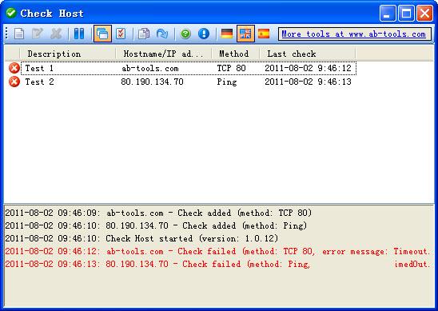
Task: Open the More tools at www.ab-tools.com link
Action: click(x=353, y=34)
